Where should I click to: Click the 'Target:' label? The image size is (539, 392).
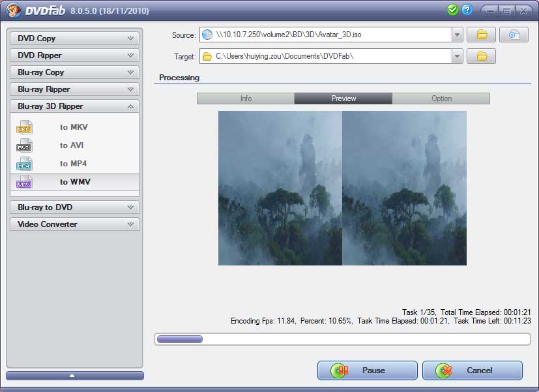(185, 56)
